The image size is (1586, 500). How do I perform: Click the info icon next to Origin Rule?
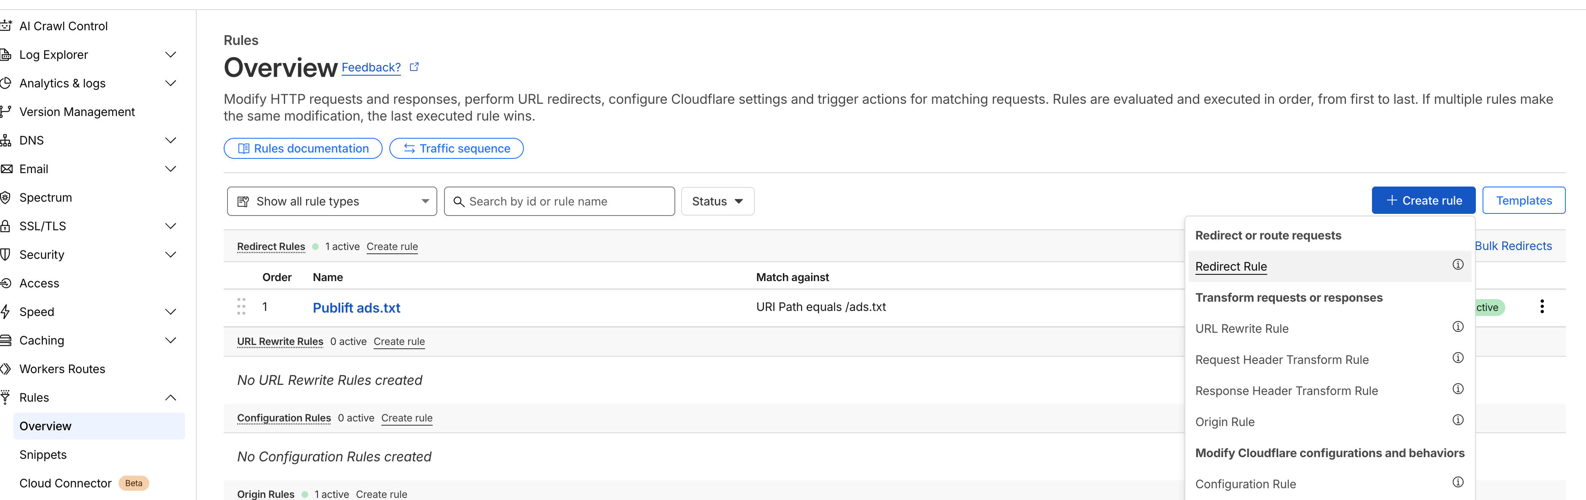1457,420
